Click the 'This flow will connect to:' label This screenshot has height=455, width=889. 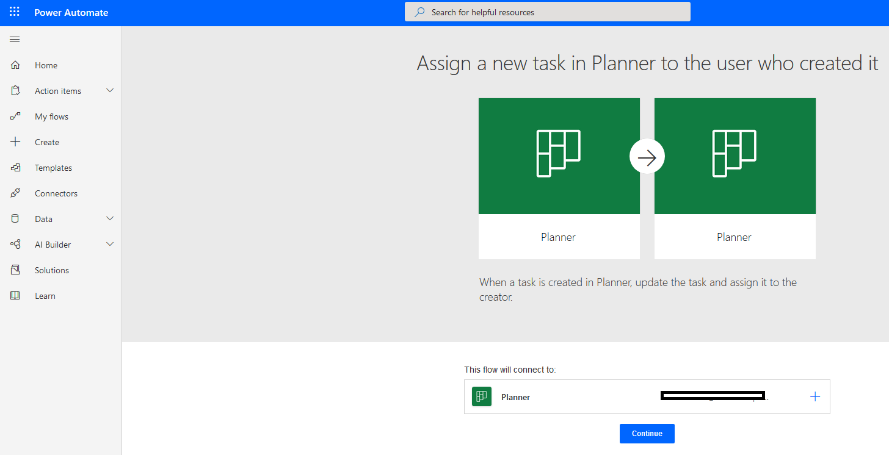click(x=510, y=370)
